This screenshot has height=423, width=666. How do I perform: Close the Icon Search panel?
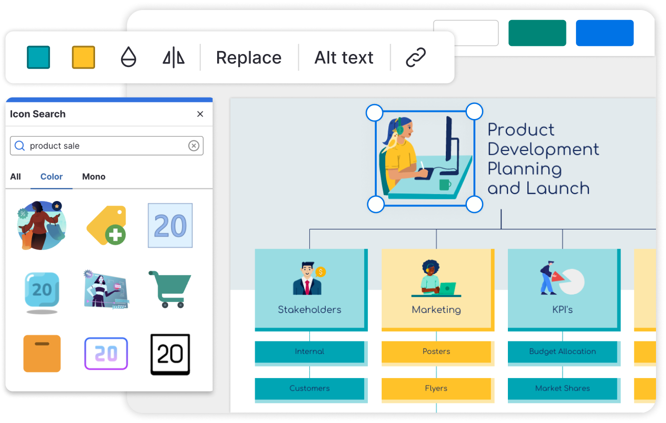[x=200, y=114]
